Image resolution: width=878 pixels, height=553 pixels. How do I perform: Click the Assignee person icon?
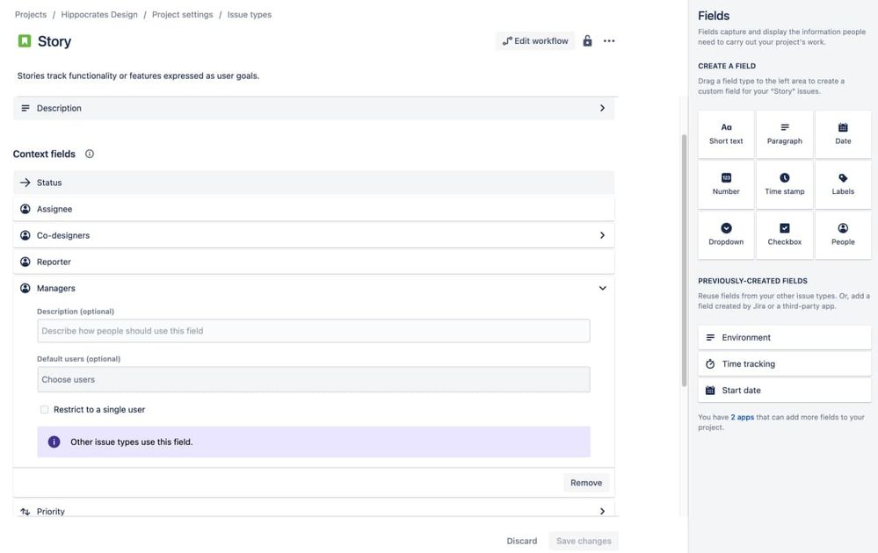(25, 209)
